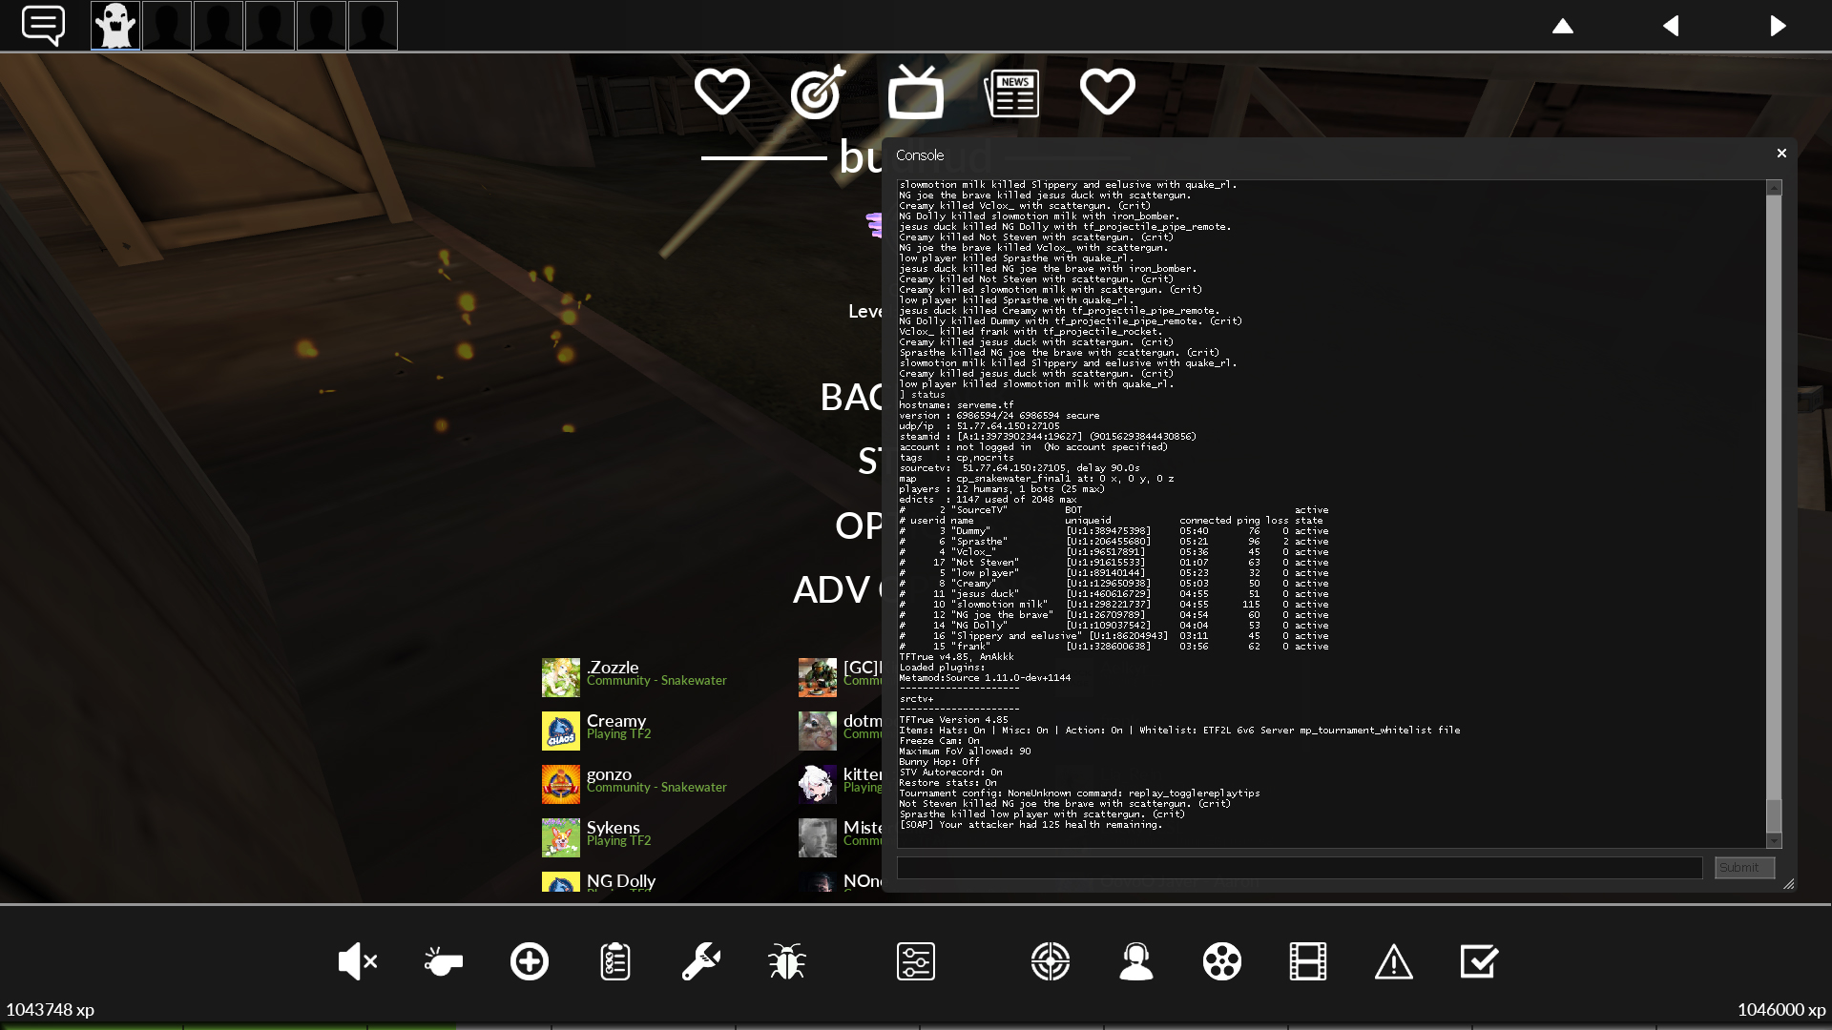The height and width of the screenshot is (1030, 1832).
Task: Click Sykens' avatar picture
Action: 561,838
